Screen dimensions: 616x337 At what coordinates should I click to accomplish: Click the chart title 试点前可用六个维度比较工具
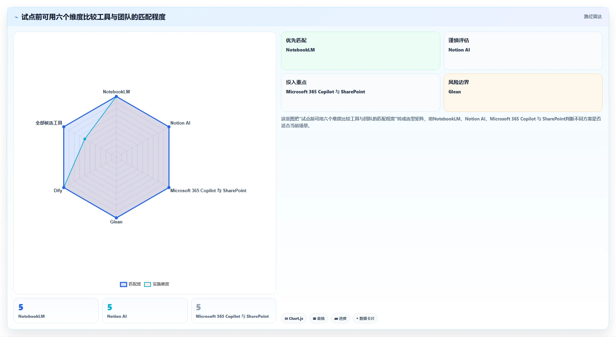point(93,17)
